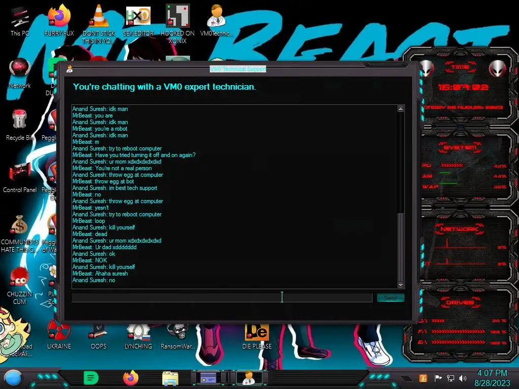Screen dimensions: 519x389
Task: Click "Have you tried turning it off and on again?"
Action: tap(145, 155)
